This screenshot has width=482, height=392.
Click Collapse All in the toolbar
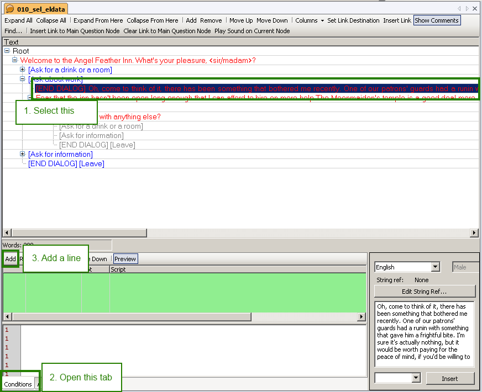tap(51, 20)
